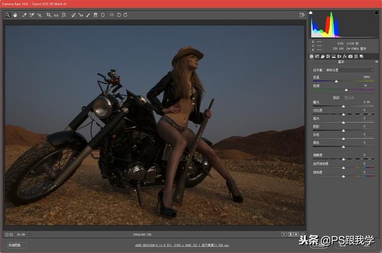Rotate image counterclockwise

click(x=119, y=14)
